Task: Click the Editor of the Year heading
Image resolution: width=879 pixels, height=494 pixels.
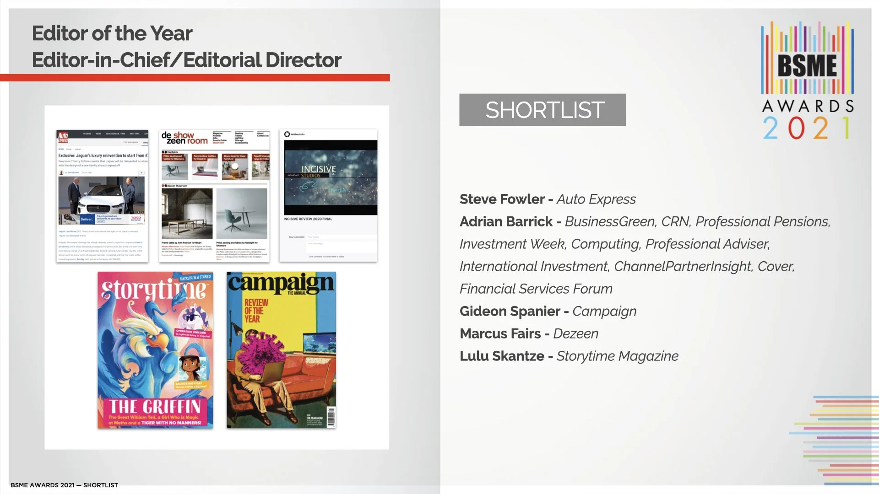Action: (x=112, y=33)
